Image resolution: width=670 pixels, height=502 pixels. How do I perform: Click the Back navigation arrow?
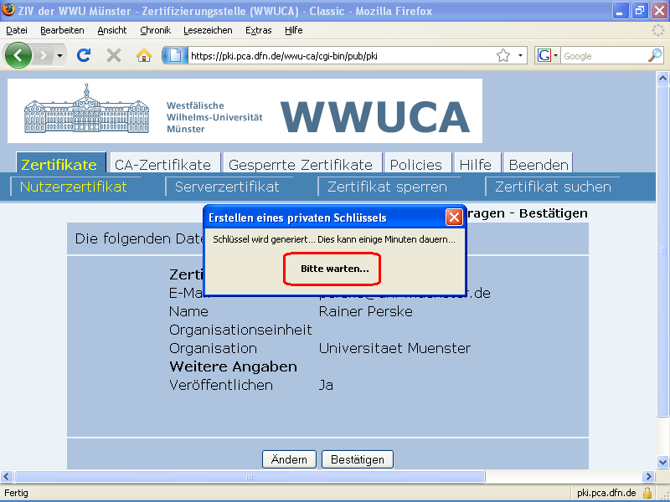click(18, 55)
